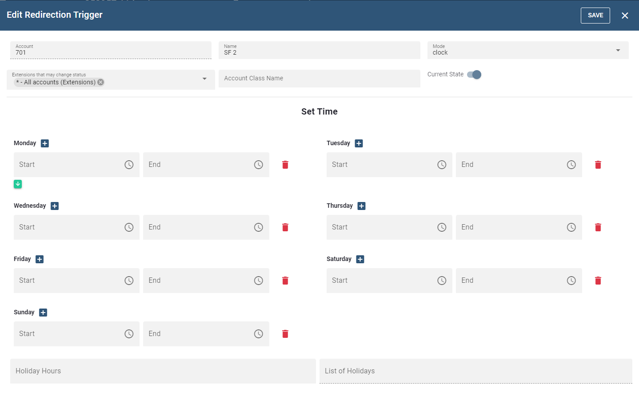Click the Account Class Name field
Screen dimensions: 639x396
319,79
